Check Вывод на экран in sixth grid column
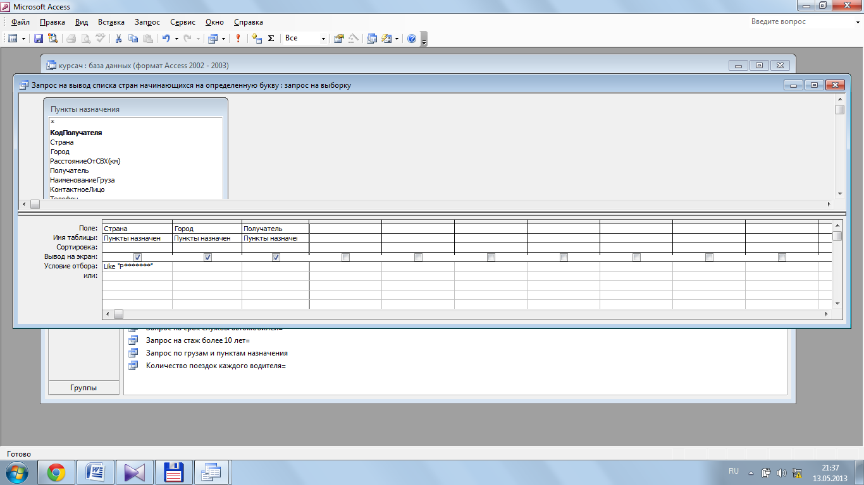This screenshot has width=864, height=485. pyautogui.click(x=491, y=257)
